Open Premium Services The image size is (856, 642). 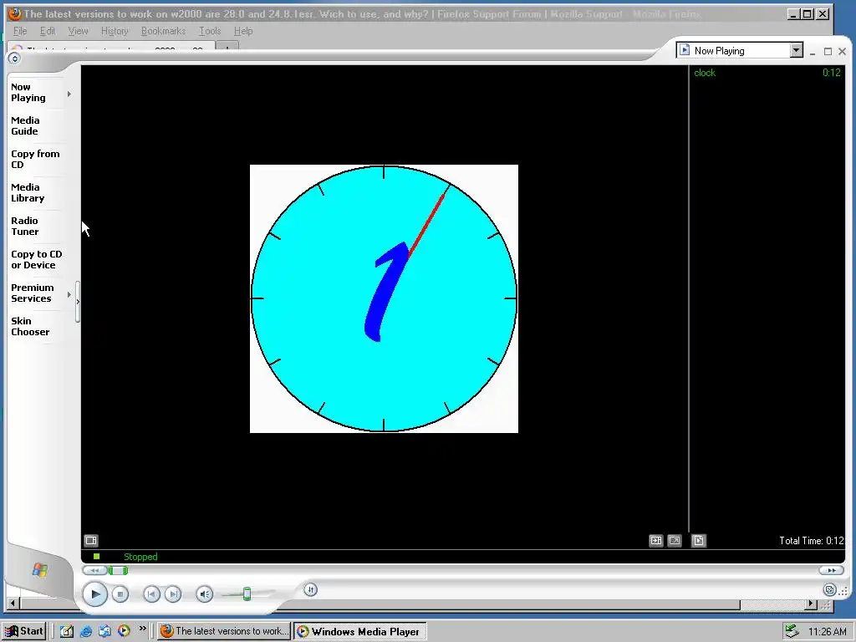click(x=33, y=293)
